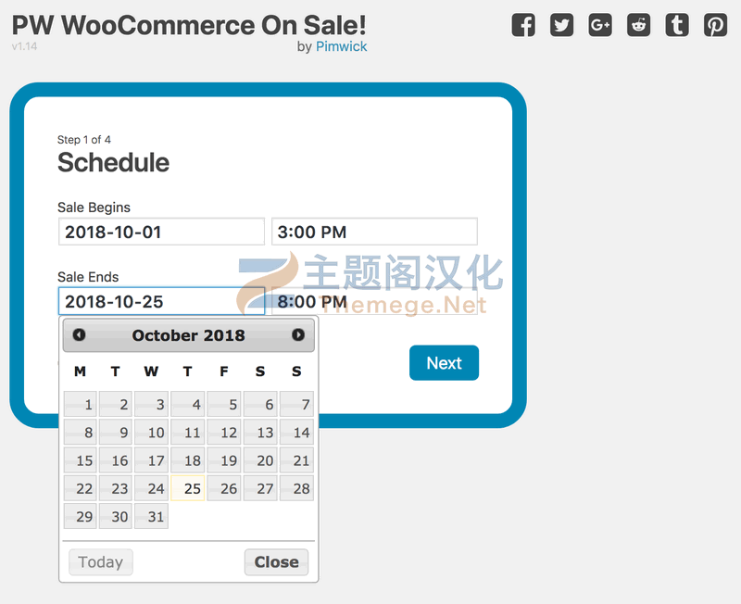Image resolution: width=741 pixels, height=604 pixels.
Task: Select October 27 in calendar
Action: (260, 488)
